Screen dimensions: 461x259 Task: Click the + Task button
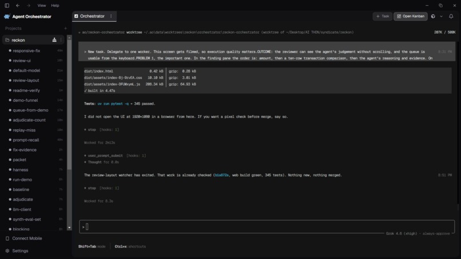pos(383,17)
